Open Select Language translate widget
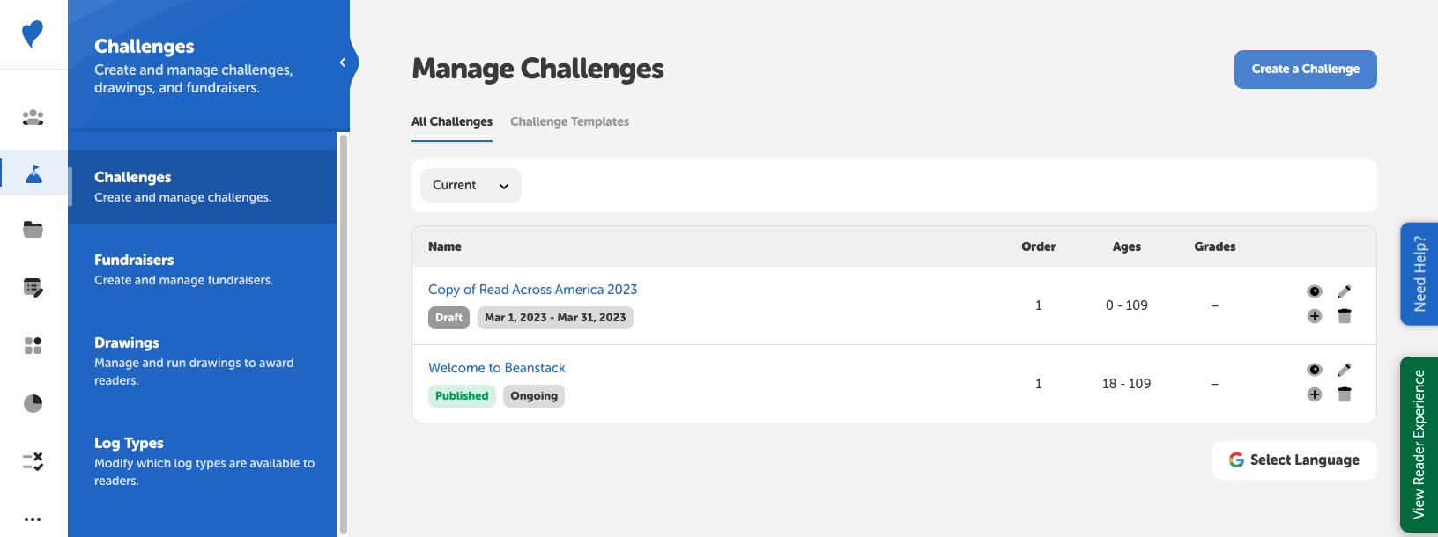Viewport: 1438px width, 537px height. click(1294, 460)
